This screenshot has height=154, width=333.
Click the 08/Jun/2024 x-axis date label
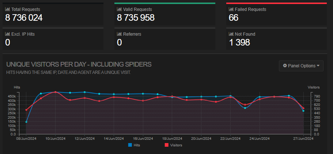pos(27,139)
